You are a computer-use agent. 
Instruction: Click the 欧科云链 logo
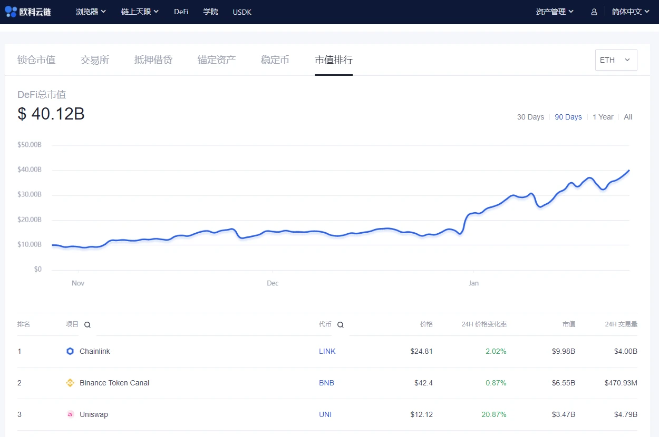28,11
